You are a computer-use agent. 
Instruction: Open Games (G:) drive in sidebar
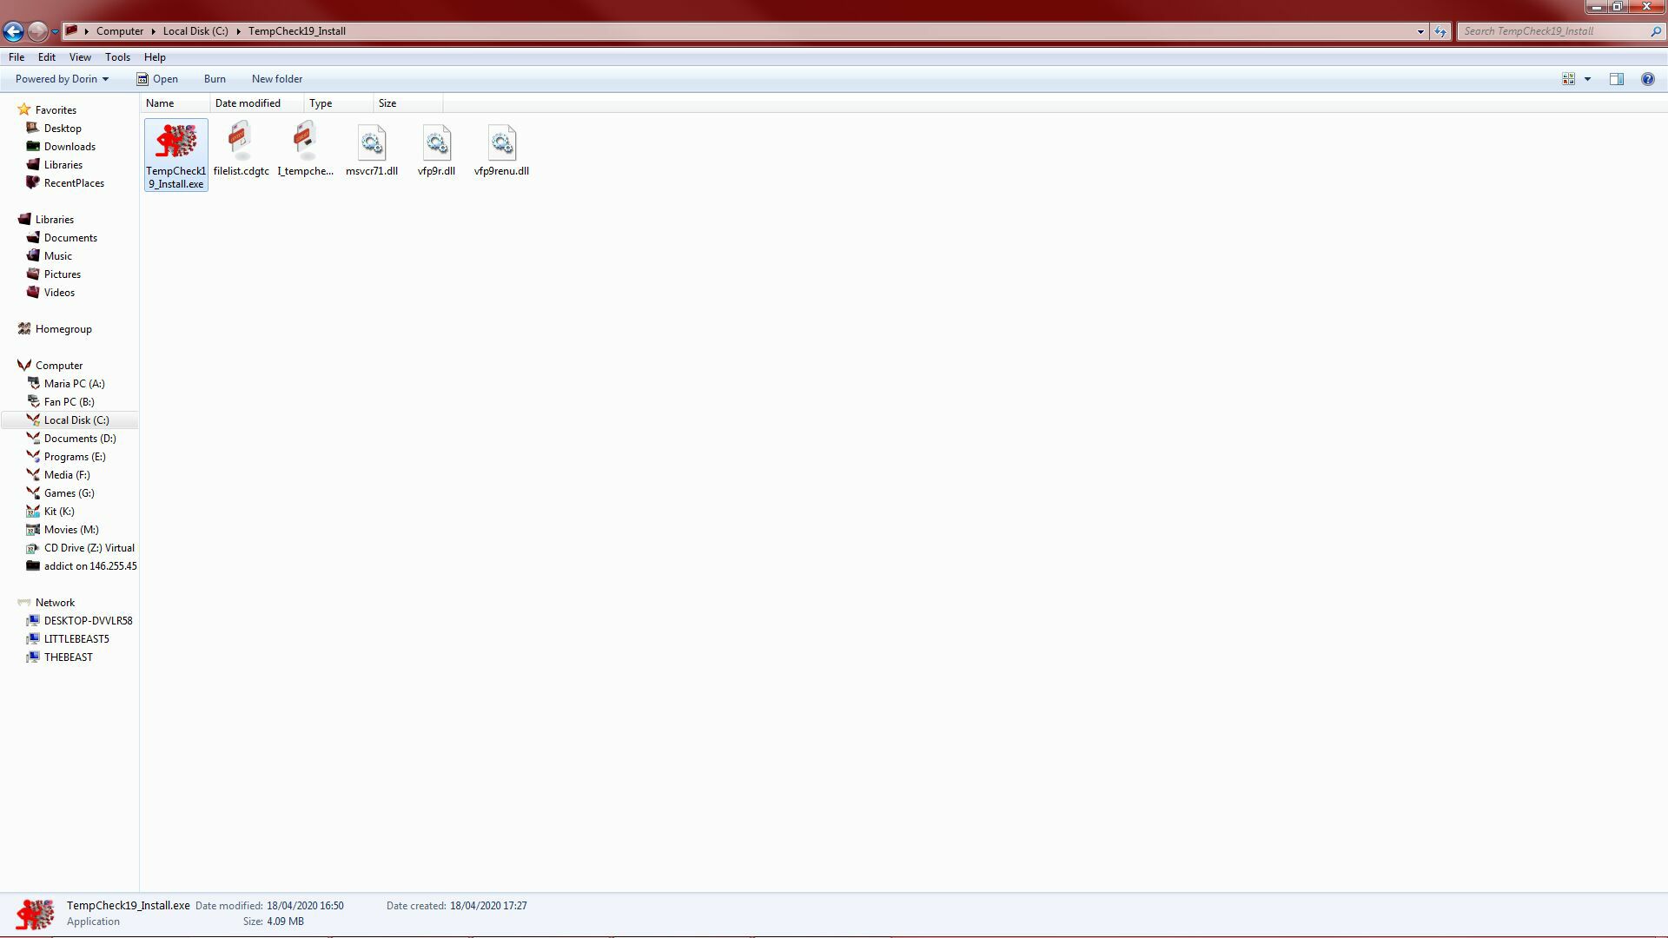[x=69, y=493]
